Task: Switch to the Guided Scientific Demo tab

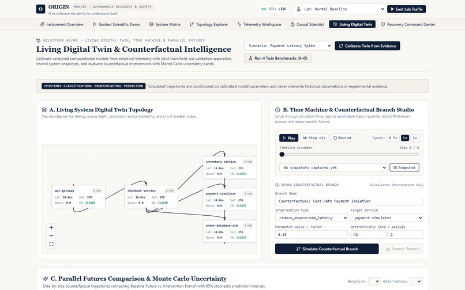Action: click(117, 24)
